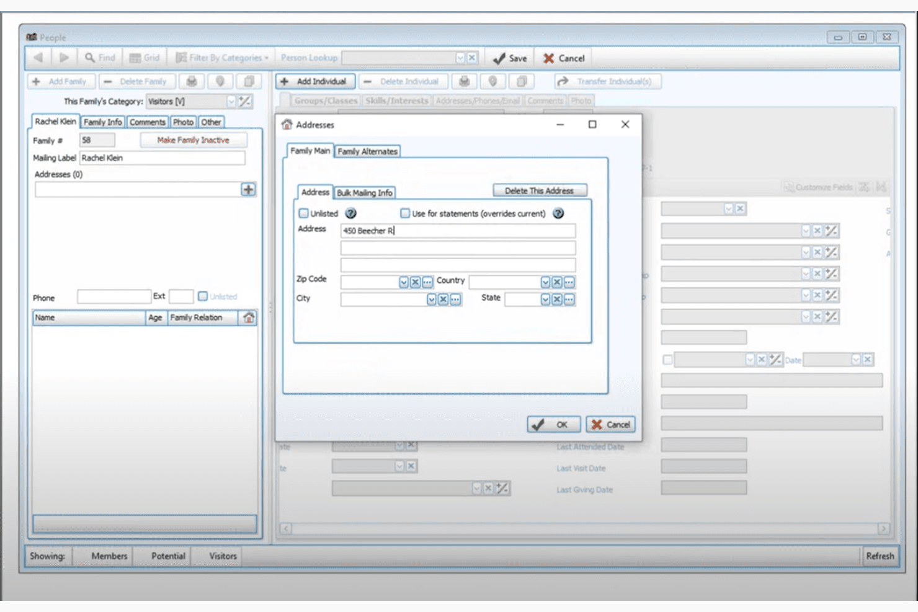Image resolution: width=918 pixels, height=612 pixels.
Task: Cancel the Addresses dialog
Action: pos(610,424)
